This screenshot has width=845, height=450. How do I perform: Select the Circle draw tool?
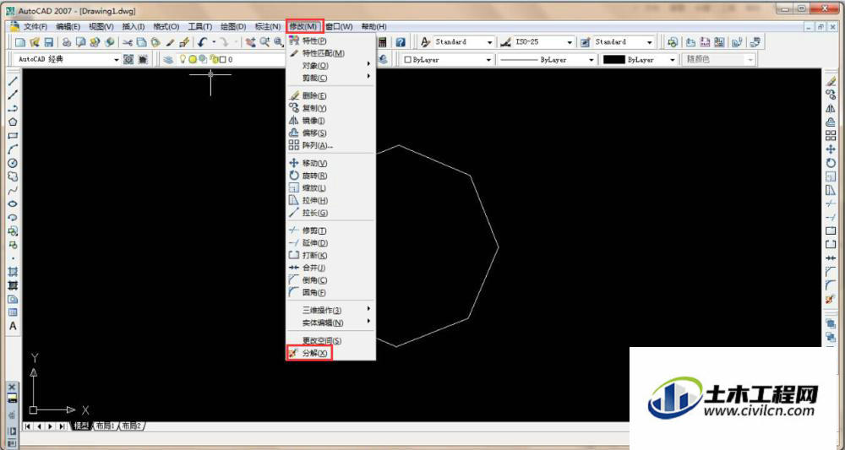click(13, 163)
